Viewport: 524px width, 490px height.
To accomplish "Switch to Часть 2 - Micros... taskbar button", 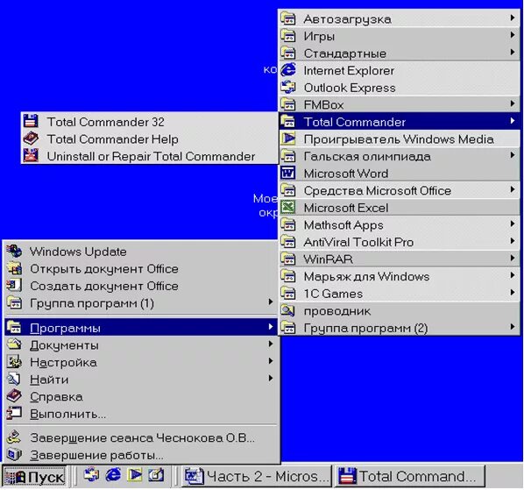I will click(x=257, y=476).
